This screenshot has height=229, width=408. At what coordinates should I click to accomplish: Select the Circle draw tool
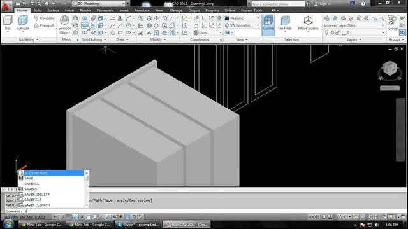click(x=128, y=25)
